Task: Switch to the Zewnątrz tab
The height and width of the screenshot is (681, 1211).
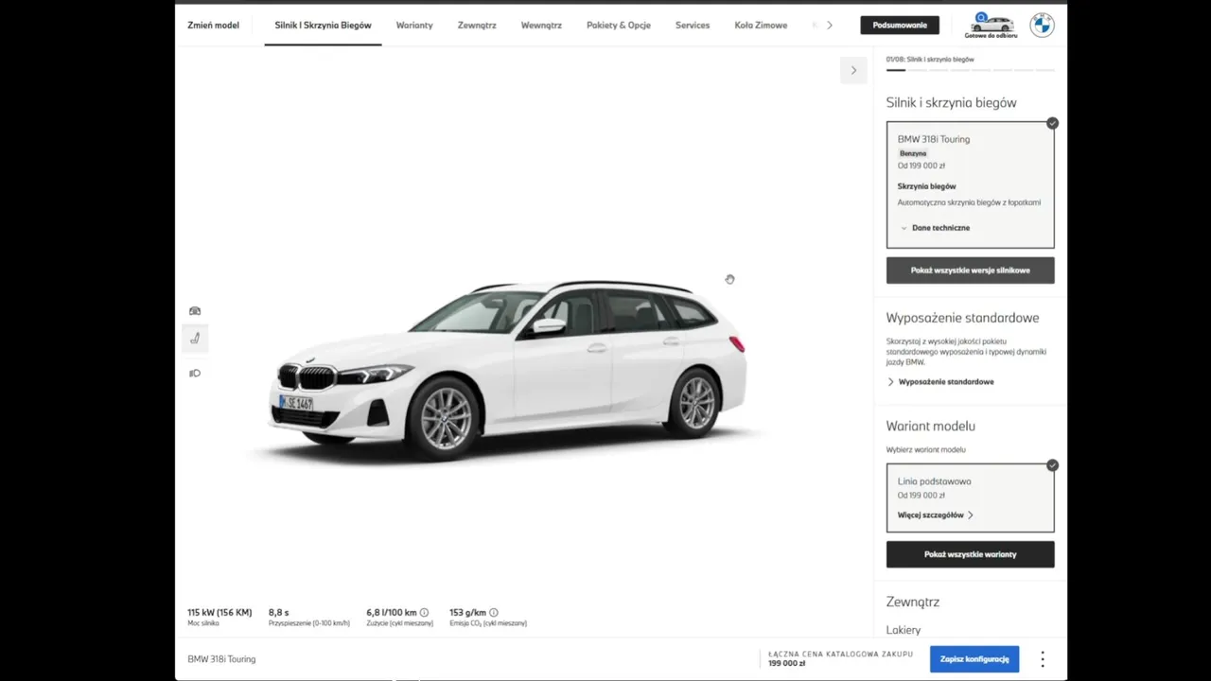Action: [477, 26]
